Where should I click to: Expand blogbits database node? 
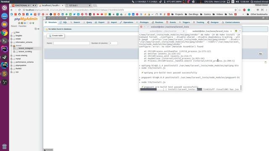tap(11, 36)
